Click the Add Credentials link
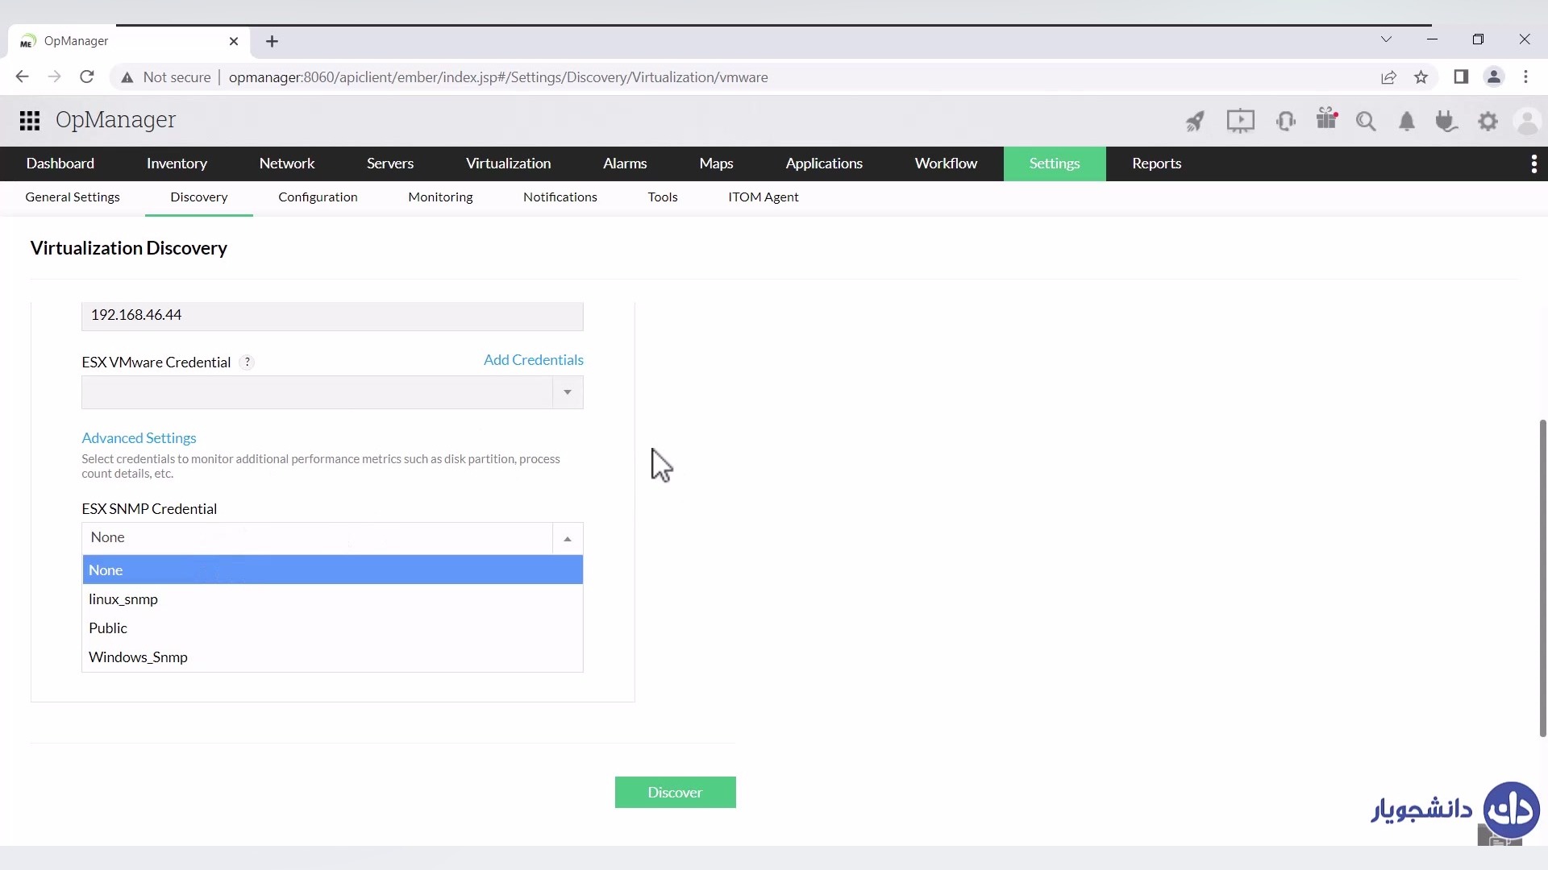The width and height of the screenshot is (1548, 870). tap(533, 360)
